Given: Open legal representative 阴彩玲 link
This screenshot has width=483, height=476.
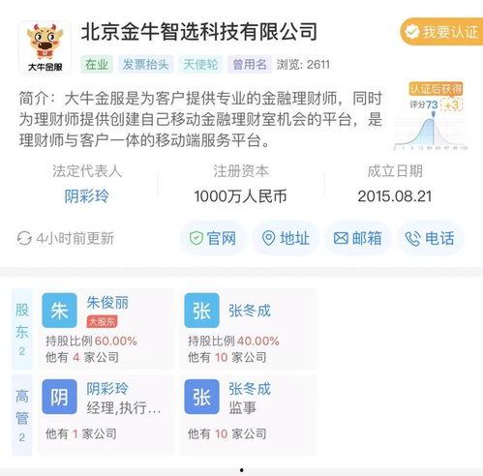Looking at the screenshot, I should tap(86, 196).
